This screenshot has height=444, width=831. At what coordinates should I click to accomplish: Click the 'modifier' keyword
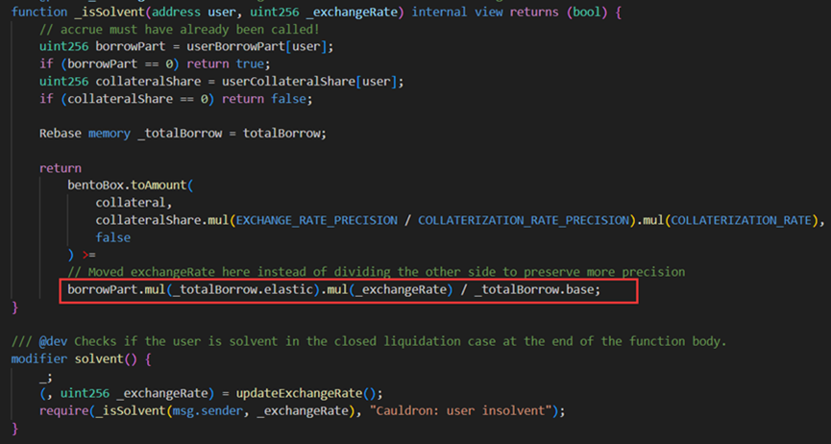(39, 359)
